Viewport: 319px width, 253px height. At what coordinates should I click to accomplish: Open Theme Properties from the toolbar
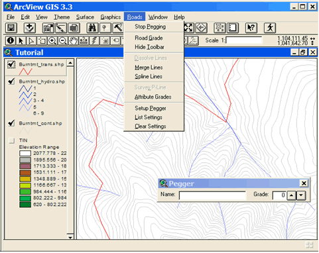pyautogui.click(x=48, y=28)
